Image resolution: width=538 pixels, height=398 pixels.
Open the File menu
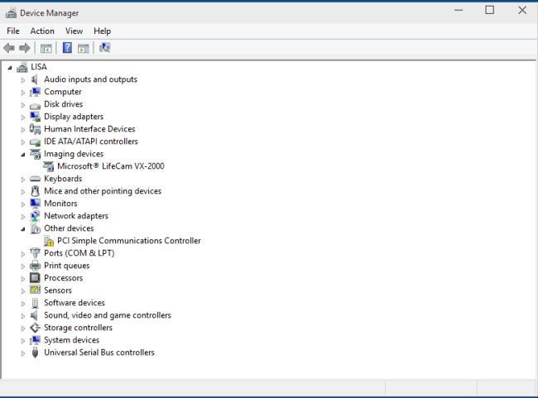pos(13,31)
